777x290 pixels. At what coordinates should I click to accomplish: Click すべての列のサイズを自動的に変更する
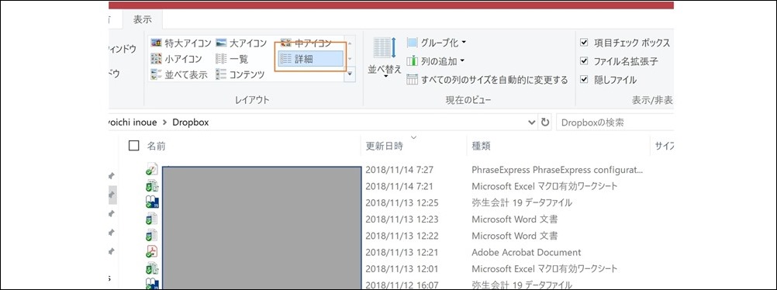487,79
